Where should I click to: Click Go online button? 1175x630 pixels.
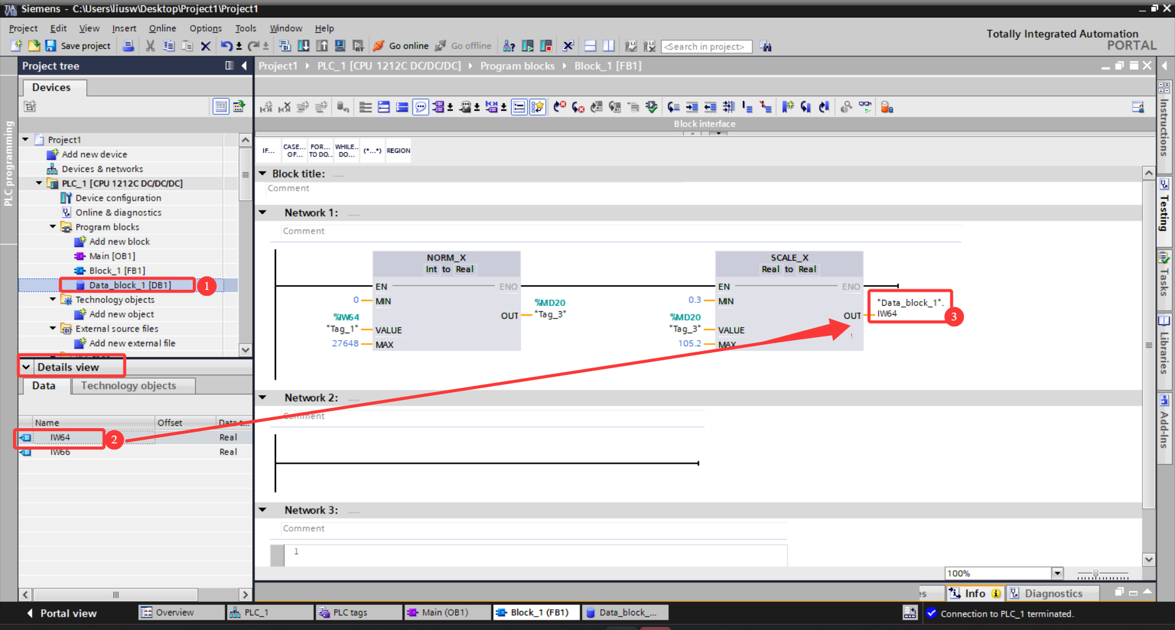[x=401, y=46]
